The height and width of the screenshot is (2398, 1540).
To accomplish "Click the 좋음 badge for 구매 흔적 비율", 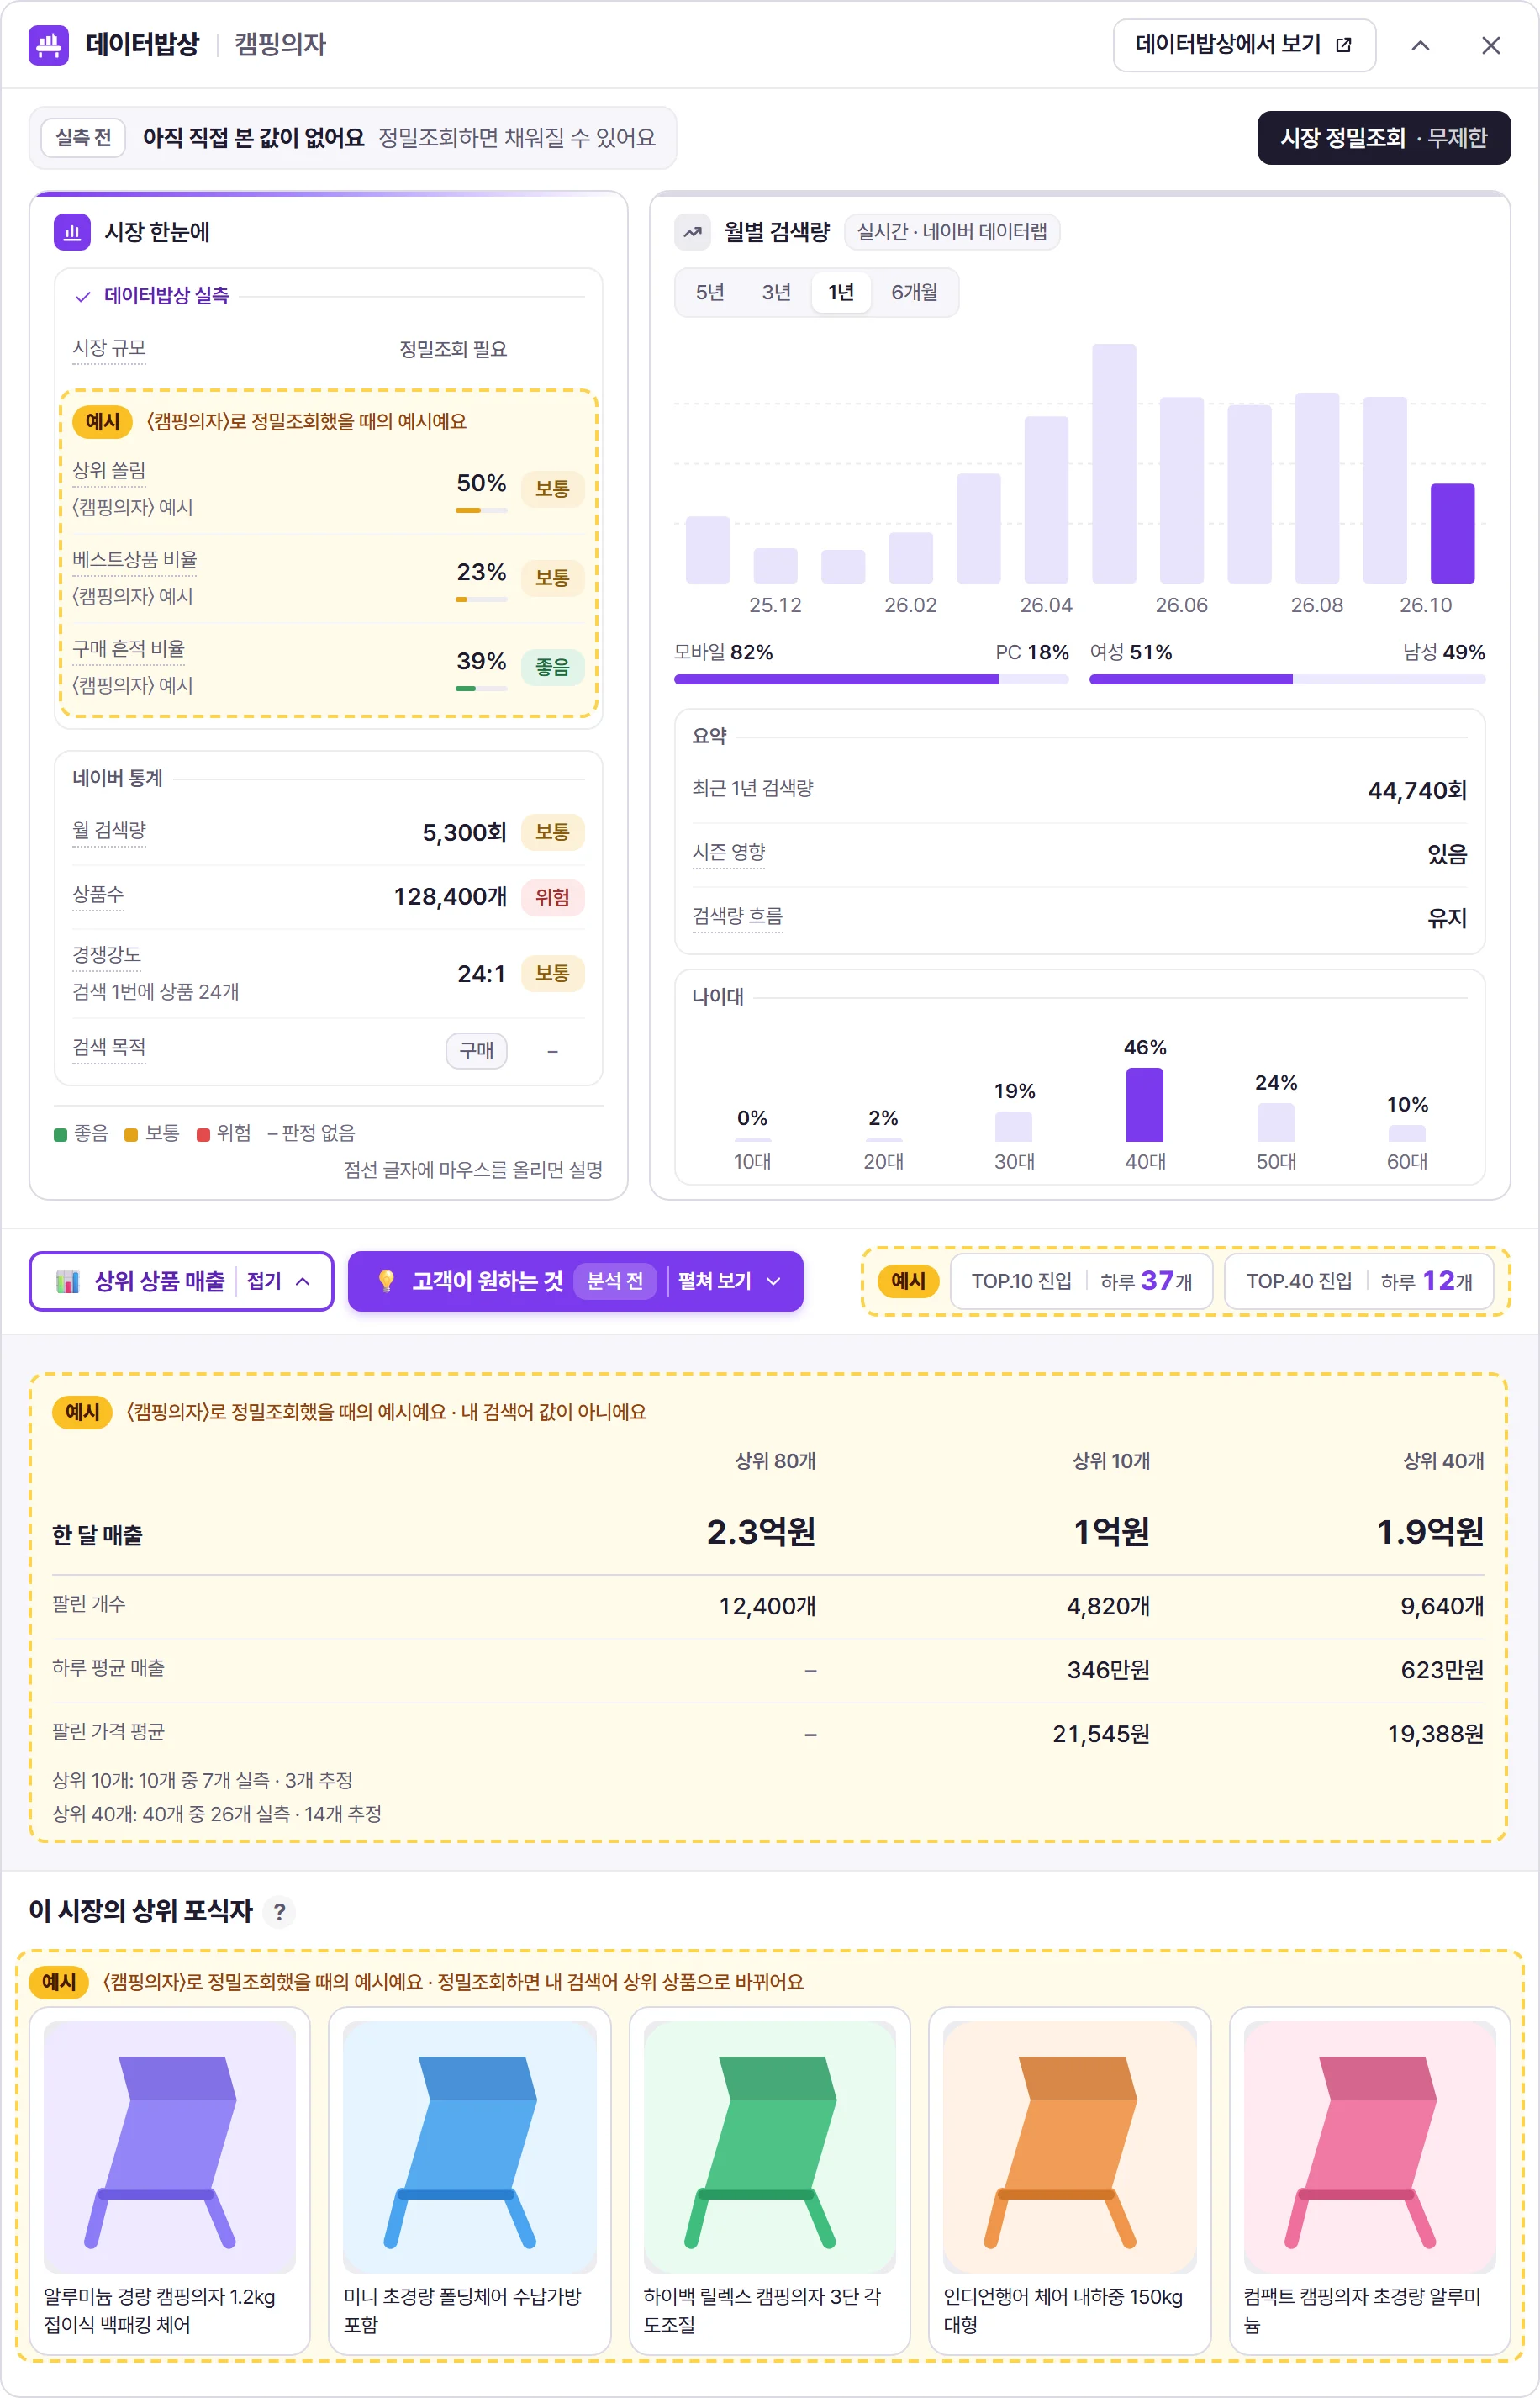I will pos(552,667).
